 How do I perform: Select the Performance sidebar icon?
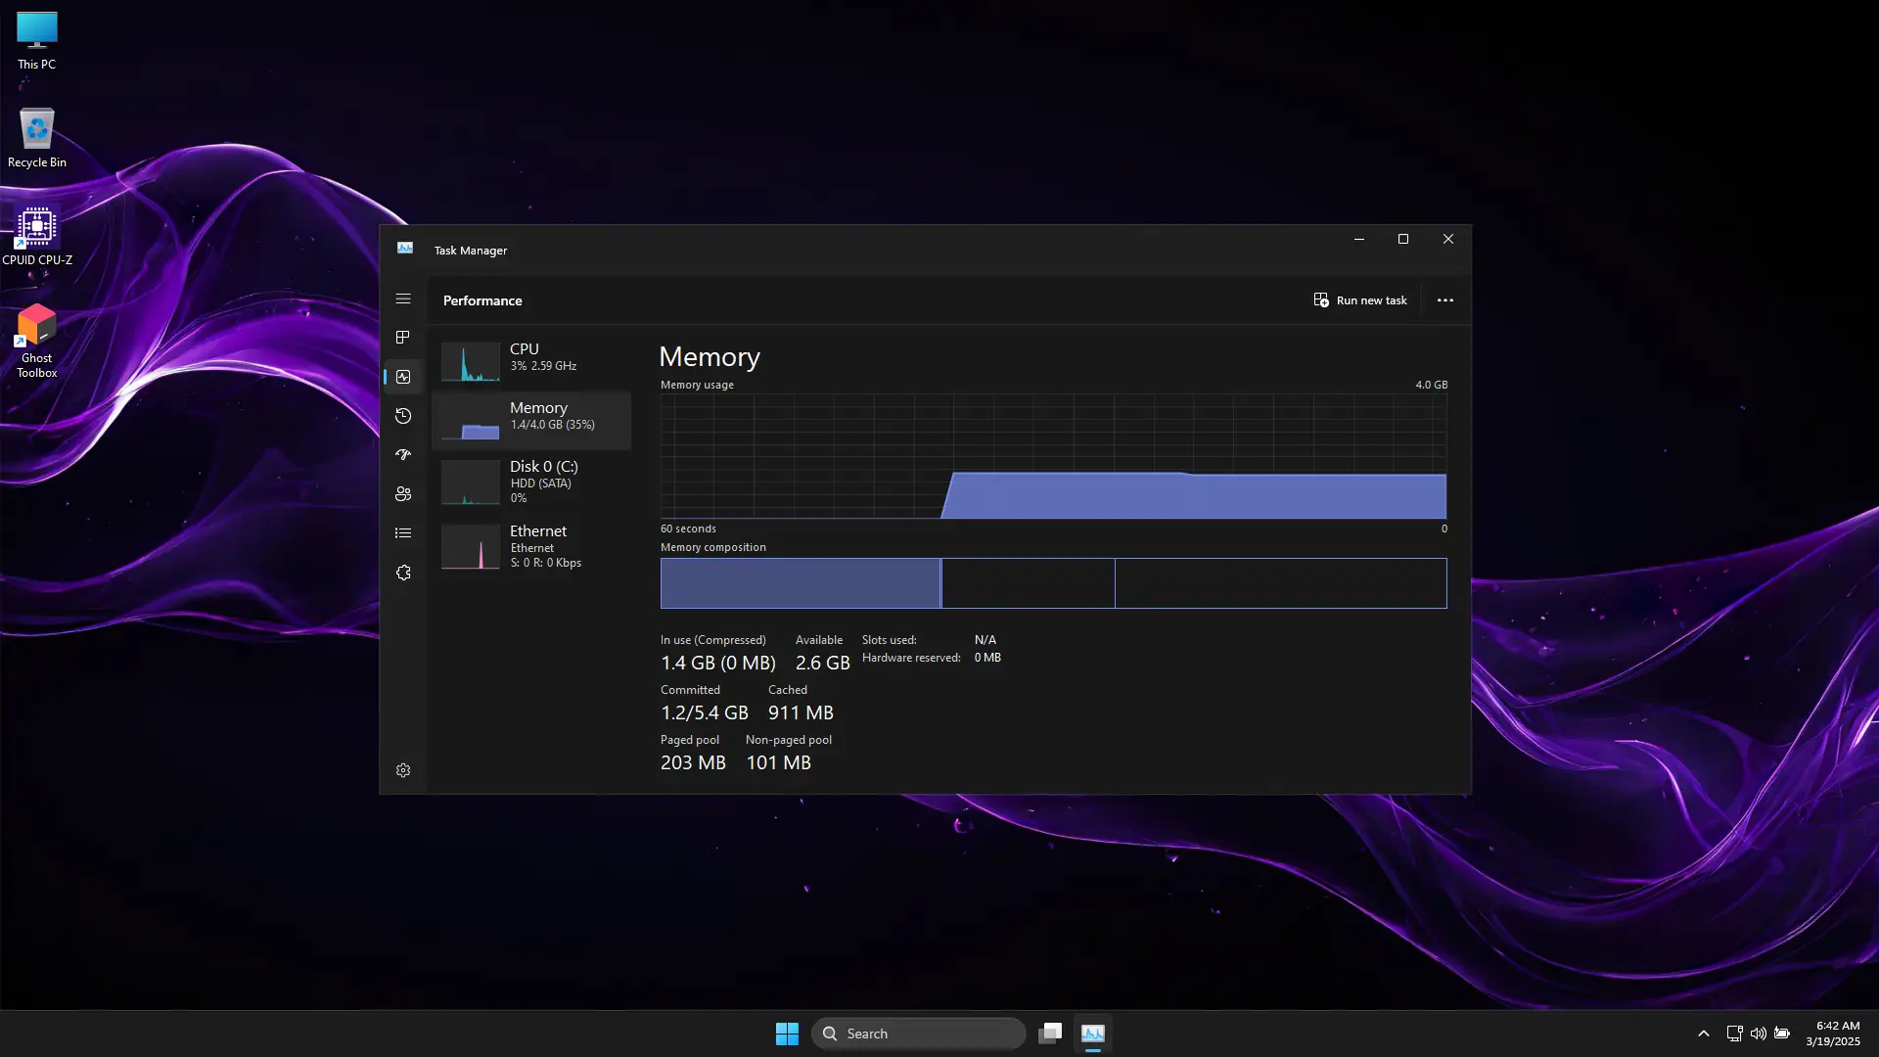[402, 377]
